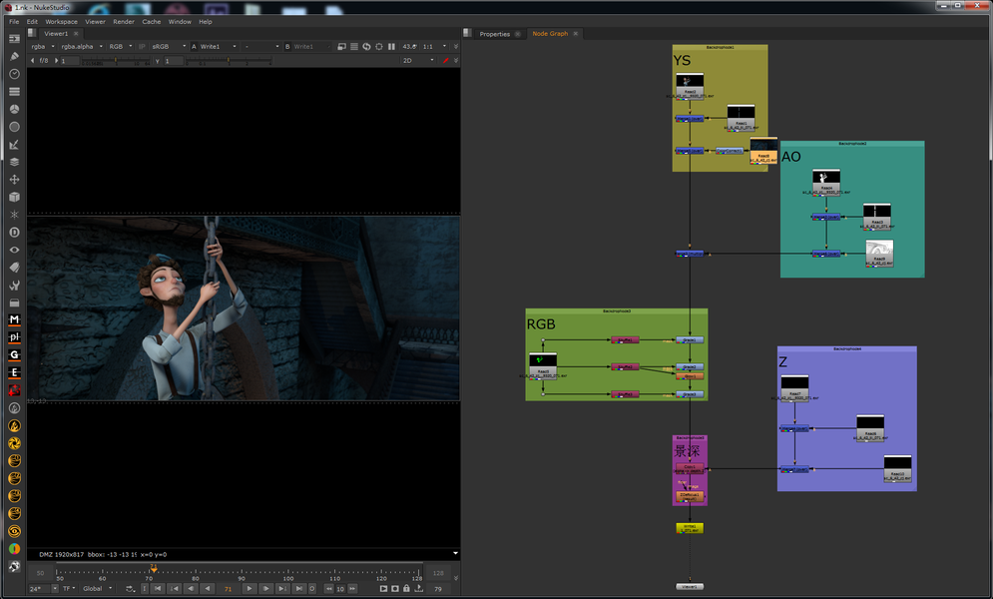The height and width of the screenshot is (599, 993).
Task: Select the yellow Write1 node
Action: tap(690, 527)
